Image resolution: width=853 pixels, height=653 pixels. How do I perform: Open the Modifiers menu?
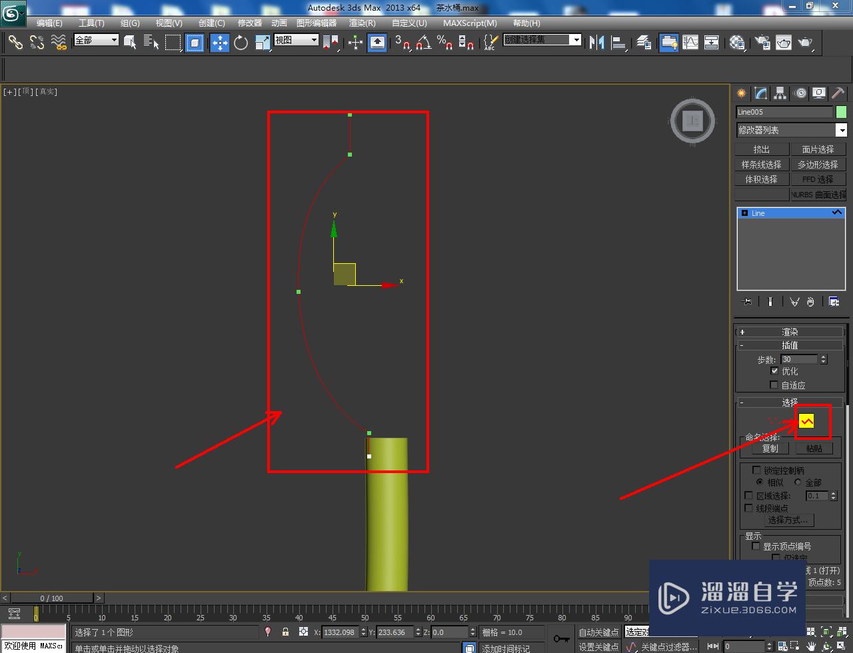[250, 23]
